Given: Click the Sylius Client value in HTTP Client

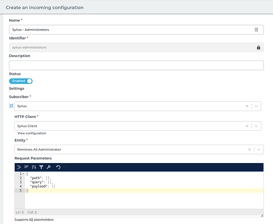Looking at the screenshot, I should 27,126.
